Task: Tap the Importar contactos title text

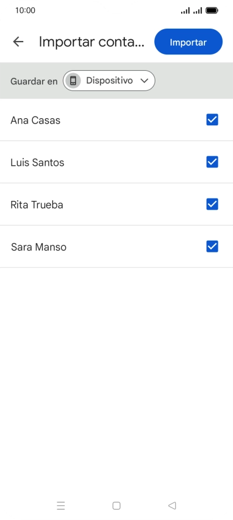Action: tap(92, 42)
